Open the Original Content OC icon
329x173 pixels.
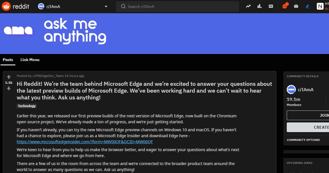(271, 6)
